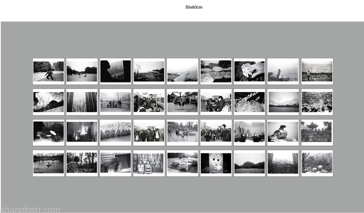Open the park trees and shrubs photo
Image resolution: width=364 pixels, height=213 pixels.
point(82,163)
